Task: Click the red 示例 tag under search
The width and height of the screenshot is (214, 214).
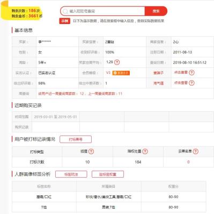Action: [x=65, y=21]
